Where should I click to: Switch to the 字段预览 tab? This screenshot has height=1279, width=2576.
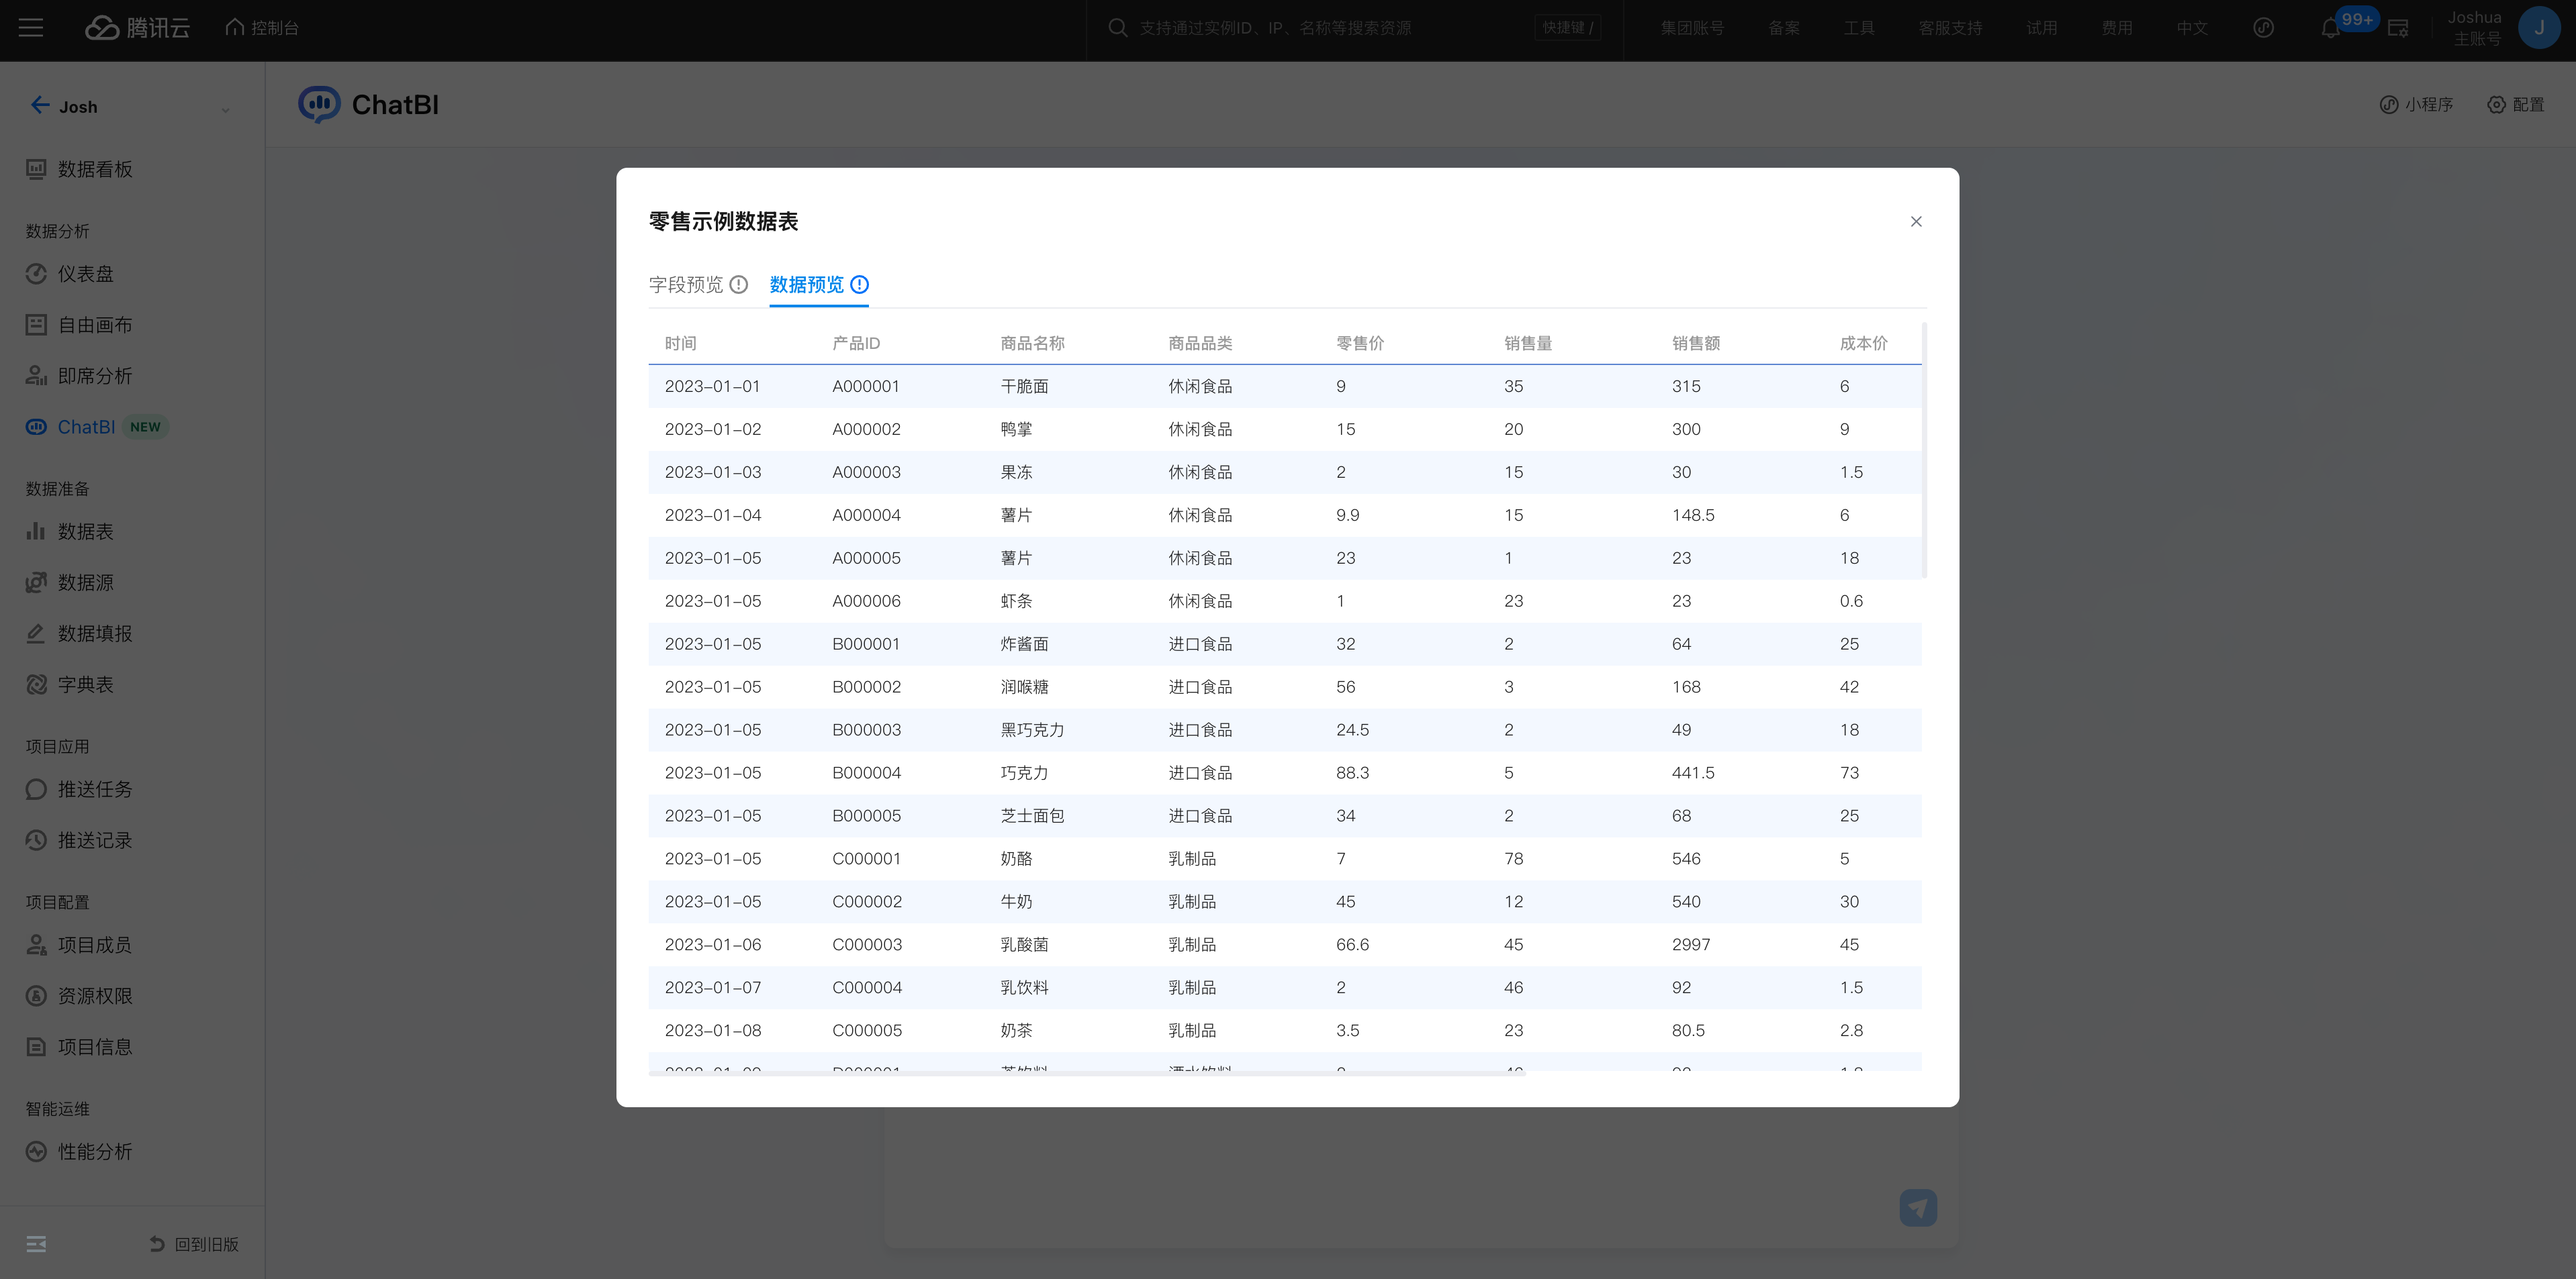(x=685, y=285)
